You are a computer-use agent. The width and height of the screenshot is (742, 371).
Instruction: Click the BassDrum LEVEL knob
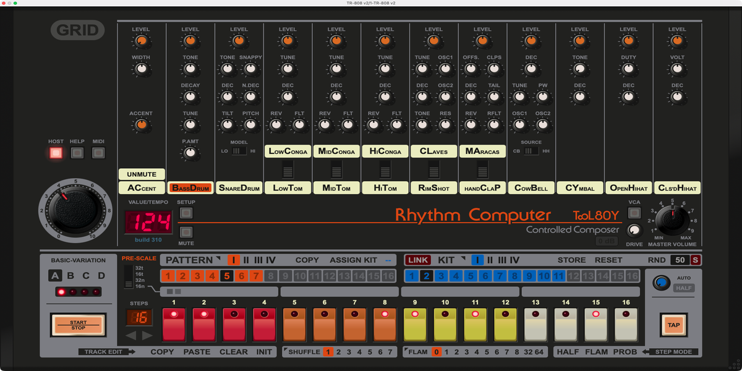tap(190, 41)
